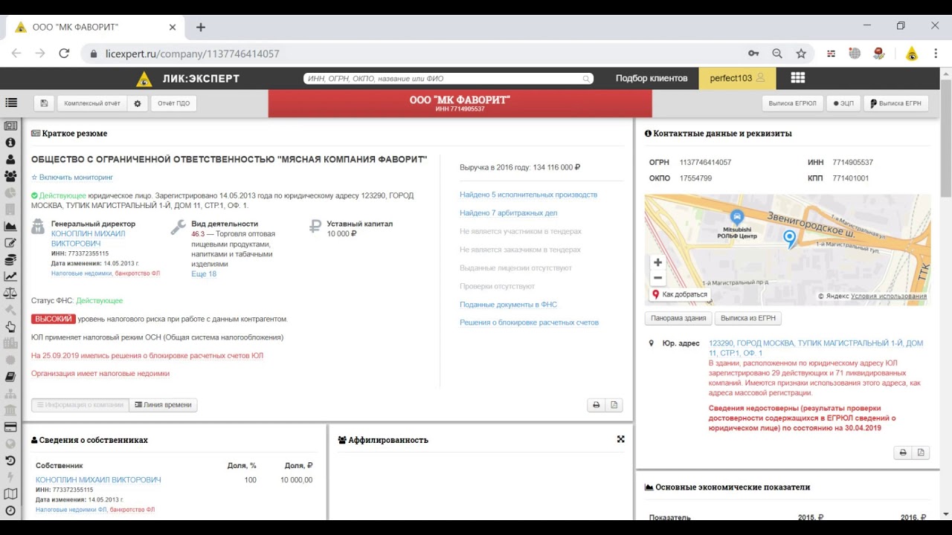The height and width of the screenshot is (535, 952).
Task: Click Выписка из ЕГРН below the map
Action: (x=748, y=318)
